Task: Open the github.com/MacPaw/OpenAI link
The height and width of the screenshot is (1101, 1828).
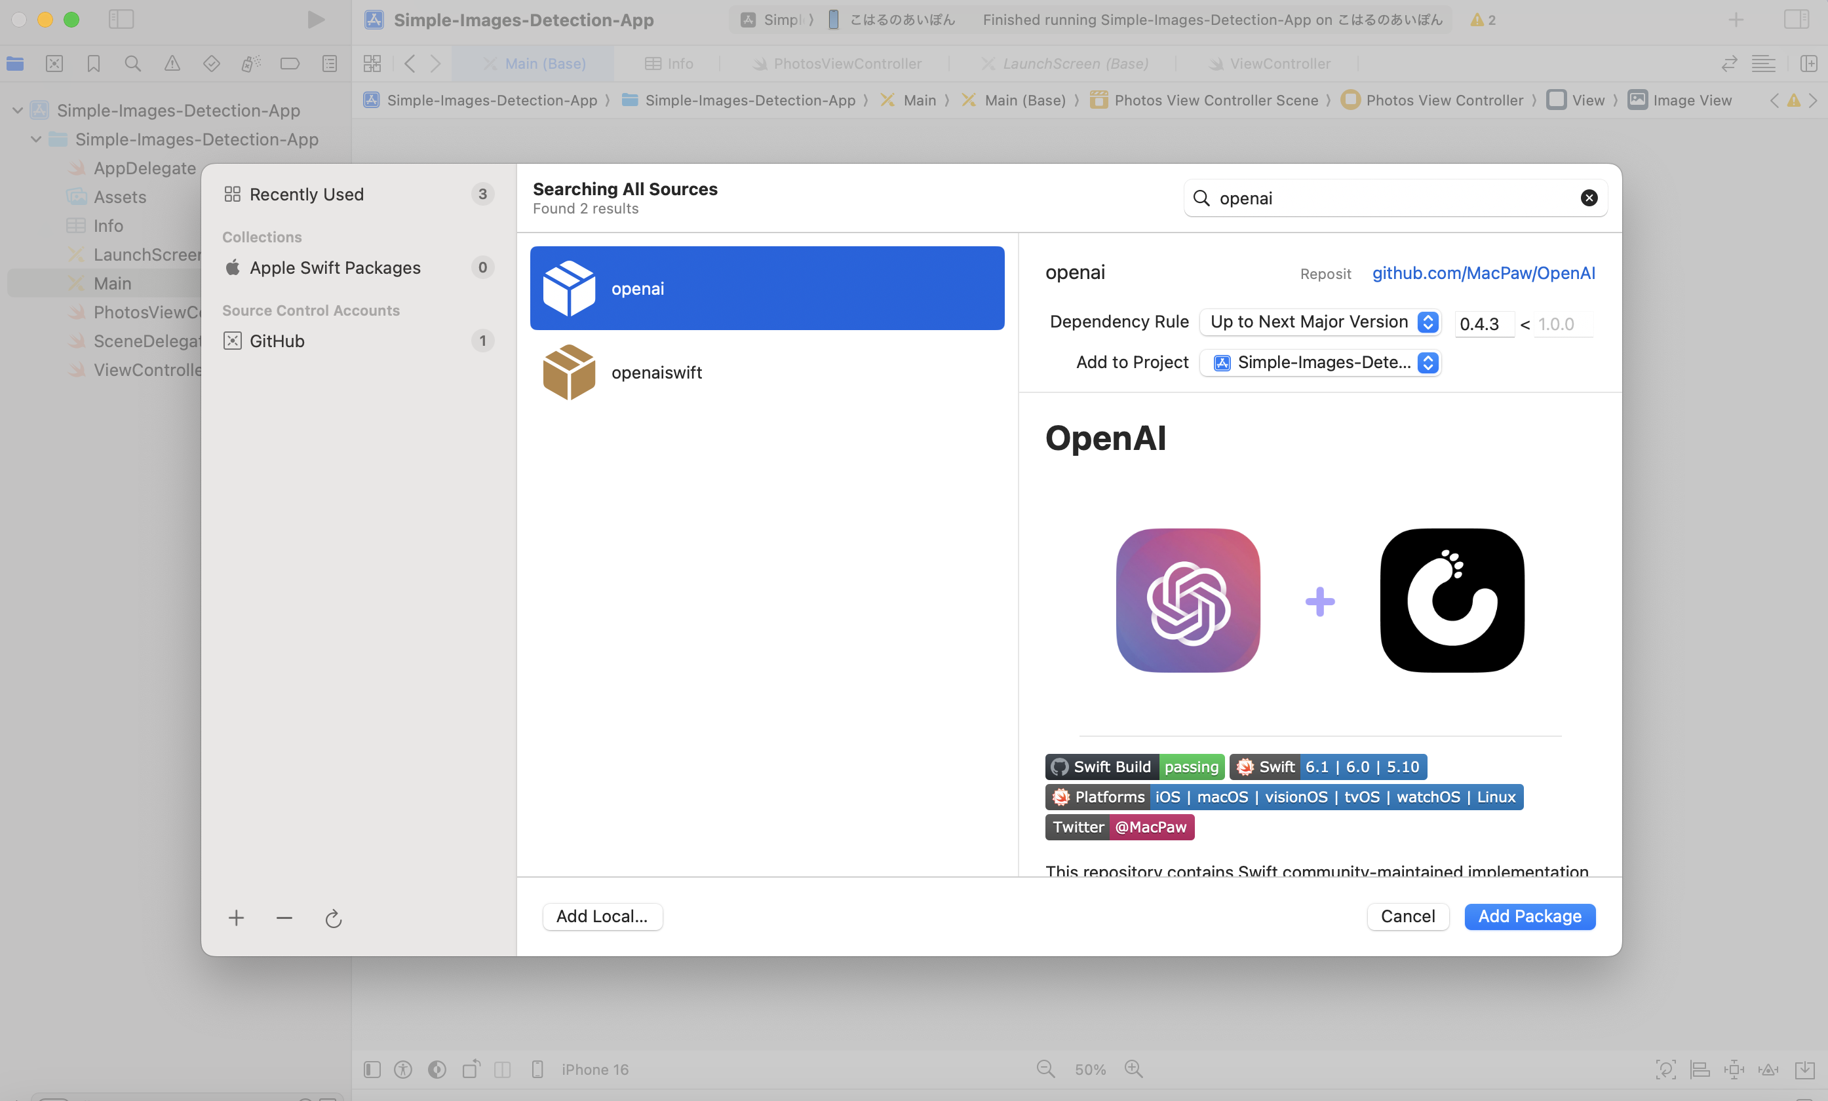Action: tap(1483, 273)
